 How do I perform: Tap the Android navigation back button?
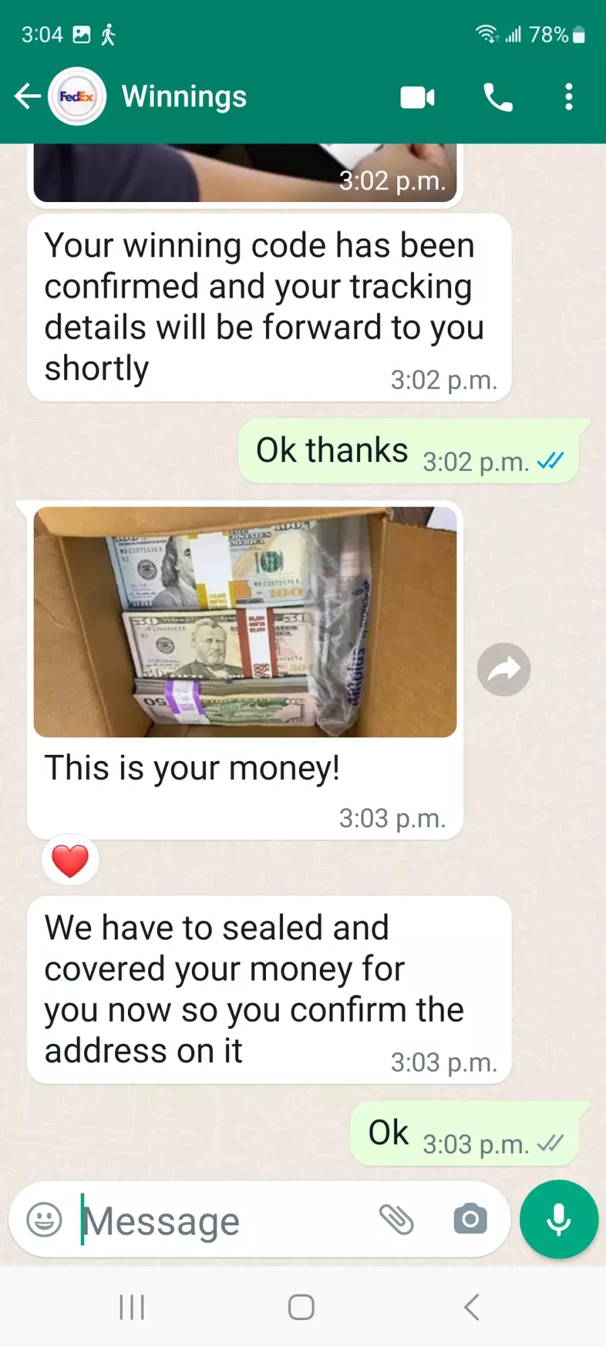click(472, 1307)
